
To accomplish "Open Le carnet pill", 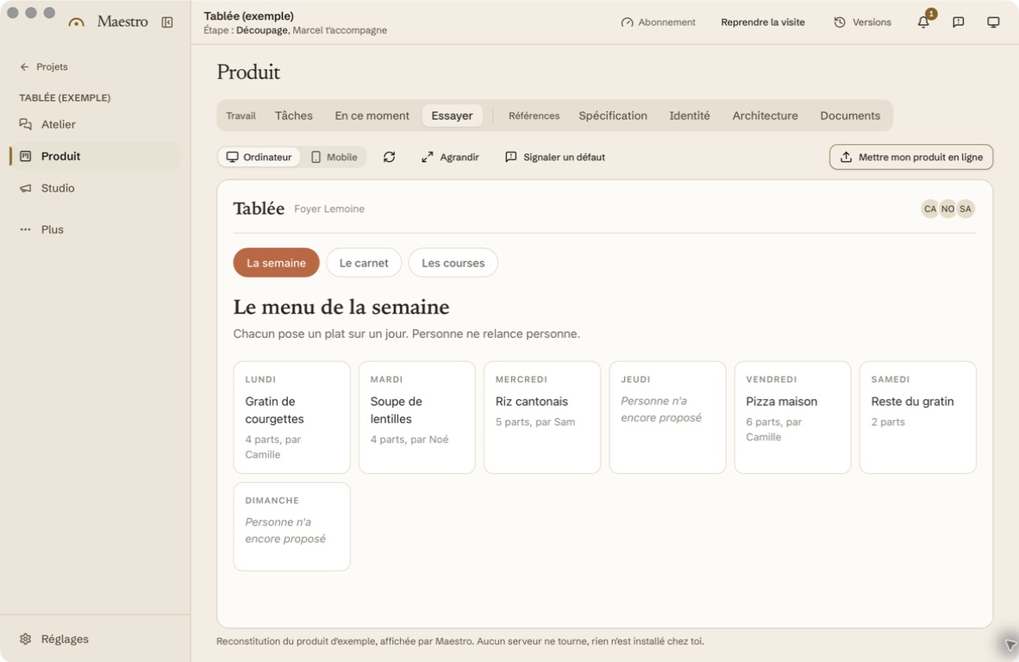I will (364, 263).
